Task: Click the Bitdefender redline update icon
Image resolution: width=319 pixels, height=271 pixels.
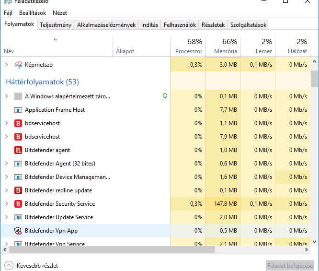Action: [18, 190]
